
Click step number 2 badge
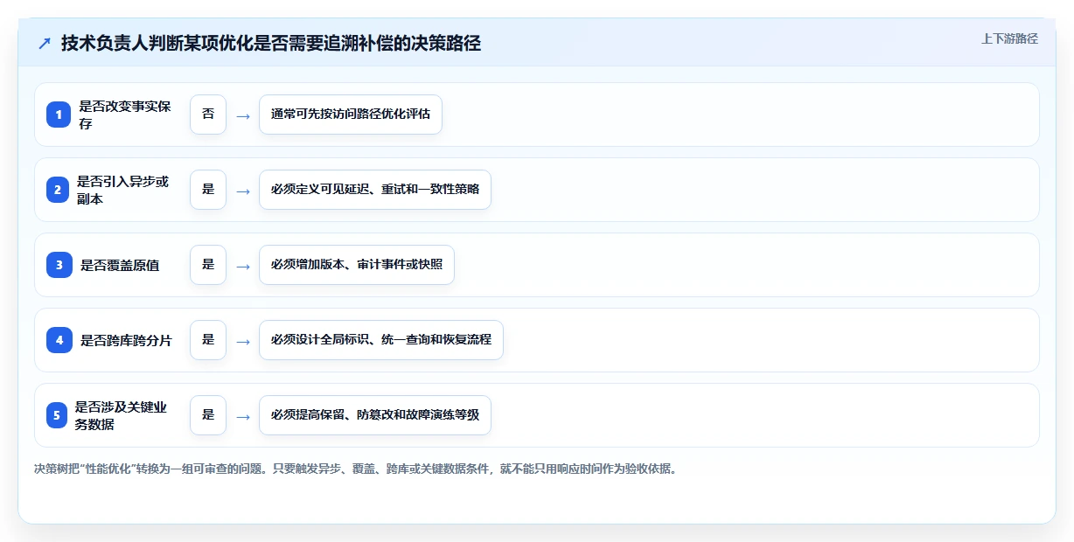pyautogui.click(x=58, y=190)
